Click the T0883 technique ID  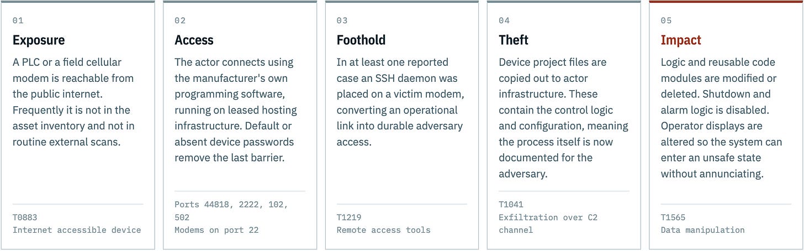coord(25,218)
